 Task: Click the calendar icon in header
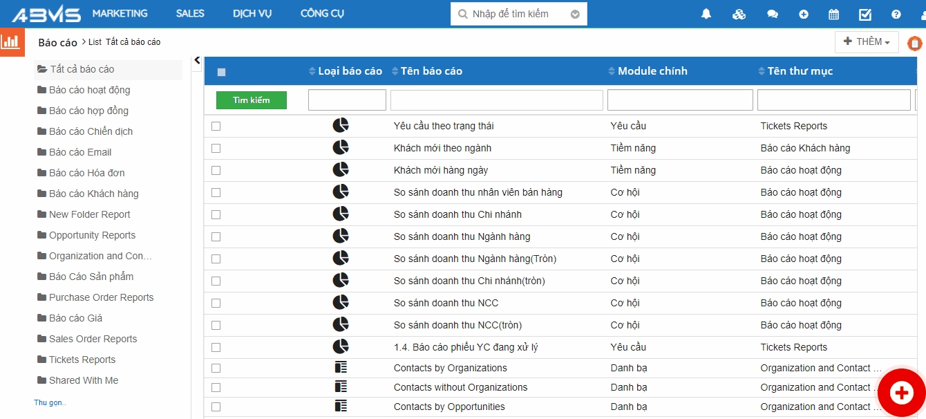[x=834, y=14]
